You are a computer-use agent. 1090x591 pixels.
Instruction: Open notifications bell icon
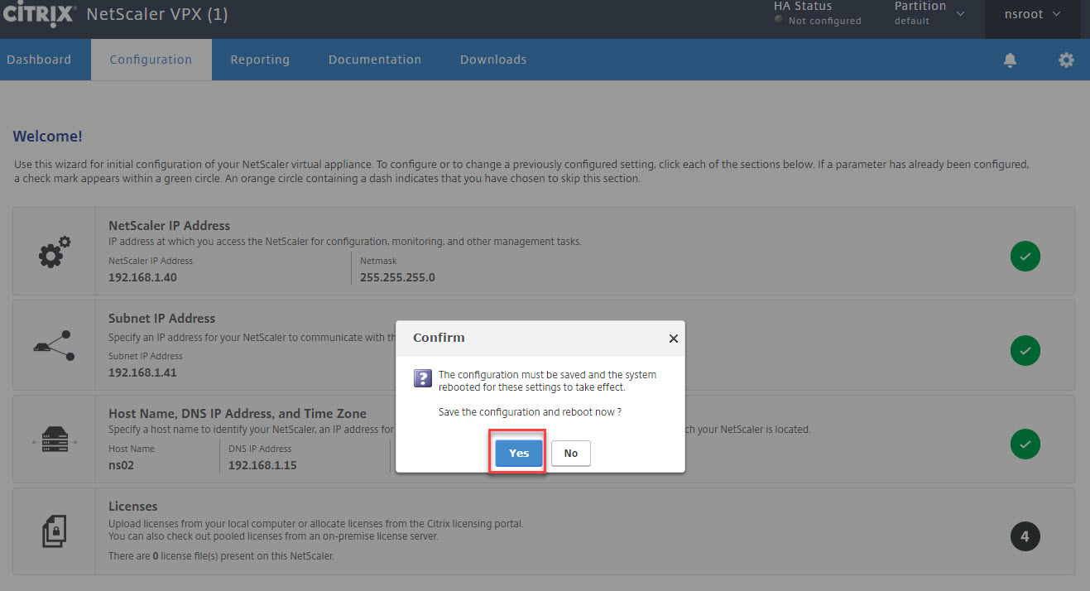pos(1010,60)
